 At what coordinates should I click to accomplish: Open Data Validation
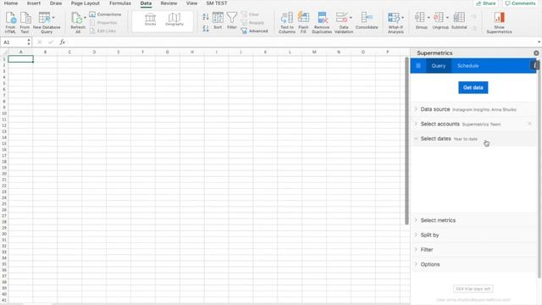344,22
